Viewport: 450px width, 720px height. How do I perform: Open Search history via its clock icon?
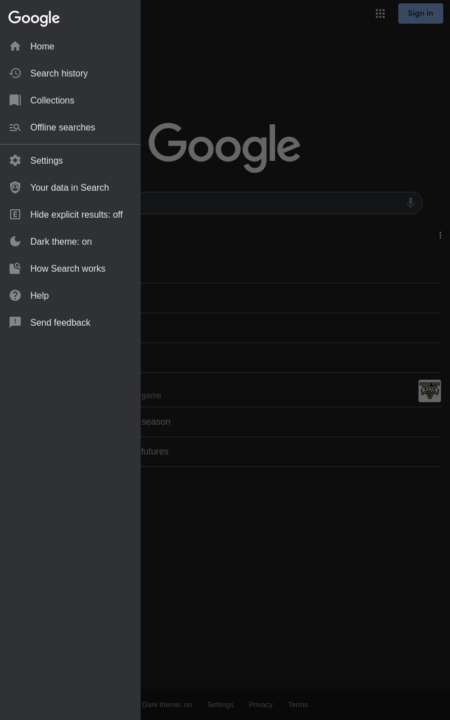tap(15, 73)
